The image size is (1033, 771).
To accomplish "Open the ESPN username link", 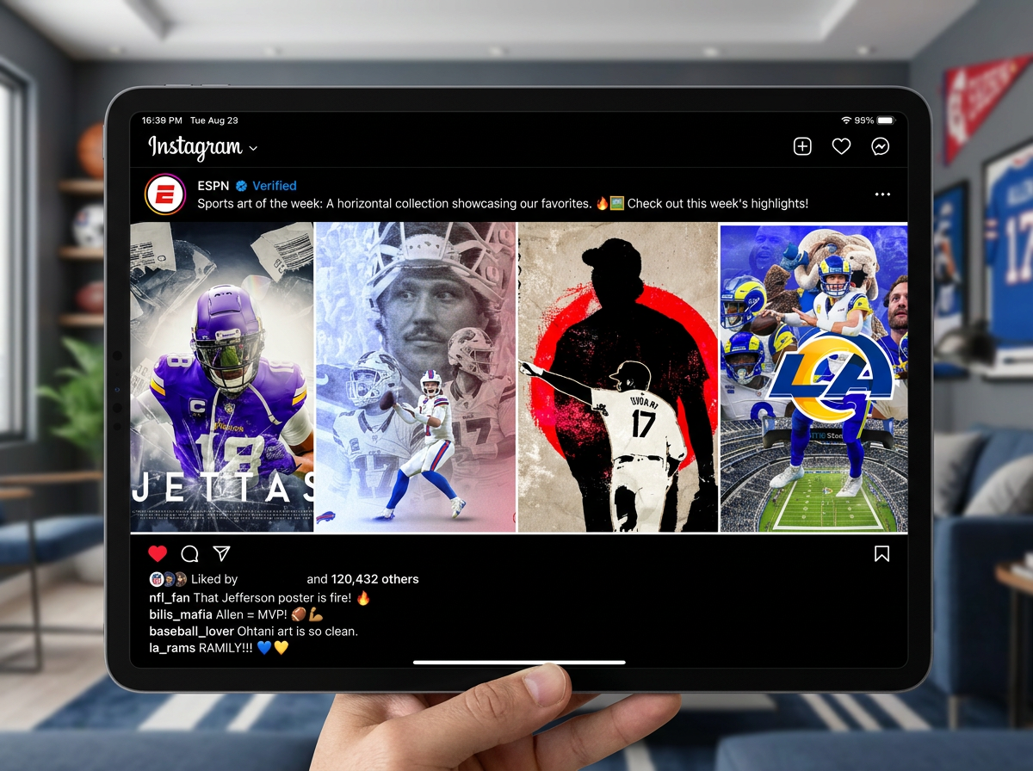I will tap(213, 186).
